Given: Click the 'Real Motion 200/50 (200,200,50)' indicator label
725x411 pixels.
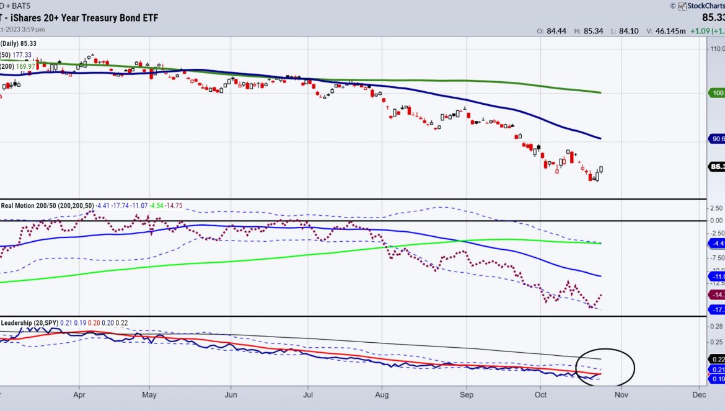Looking at the screenshot, I should click(47, 206).
